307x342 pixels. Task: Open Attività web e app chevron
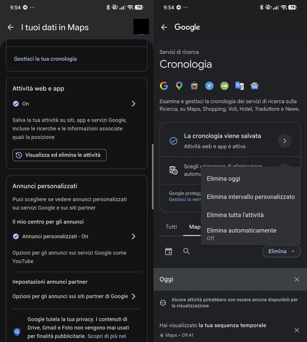coord(134,104)
